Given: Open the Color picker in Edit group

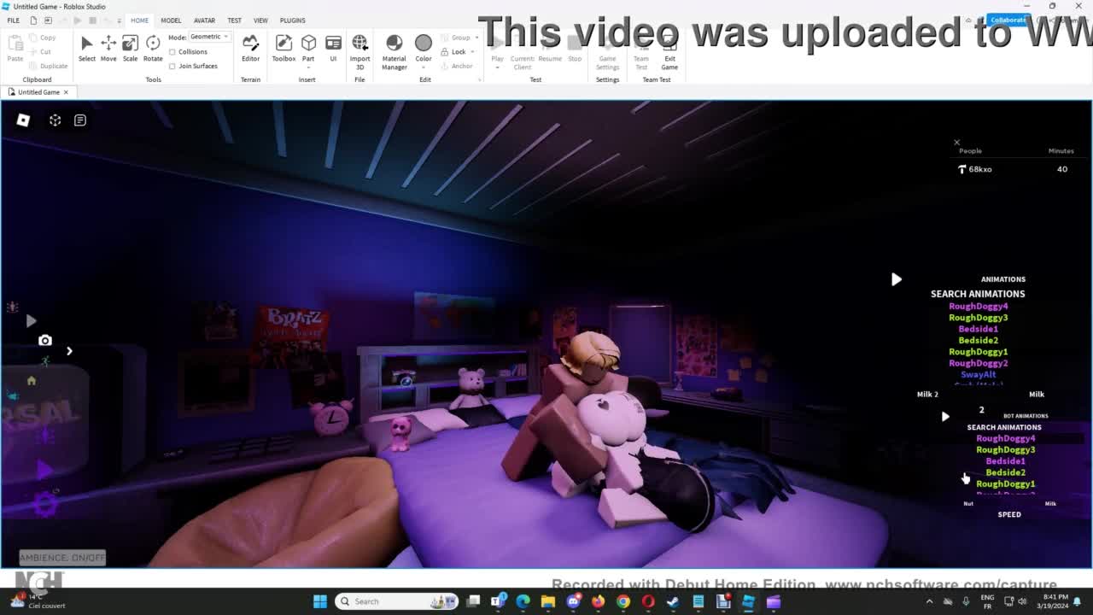Looking at the screenshot, I should 424,48.
